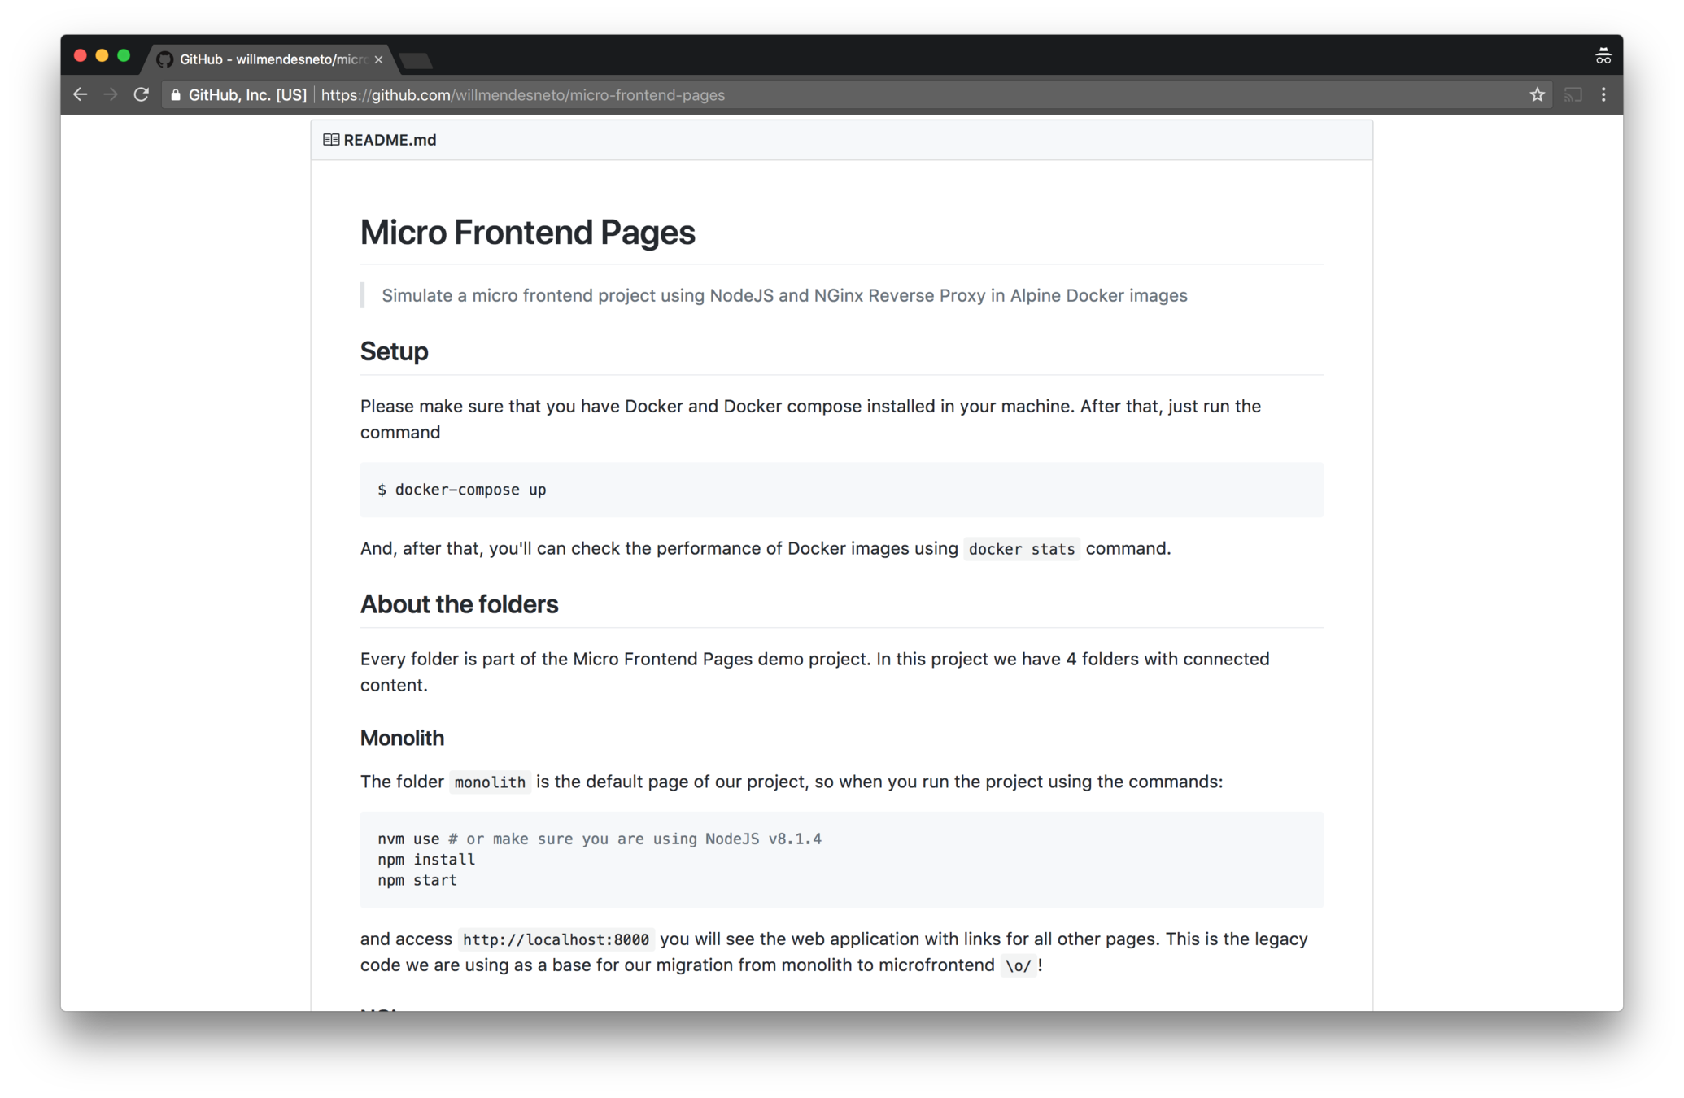Click GitHub favicon on the tab
Screen dimensions: 1684x1098
(x=165, y=59)
